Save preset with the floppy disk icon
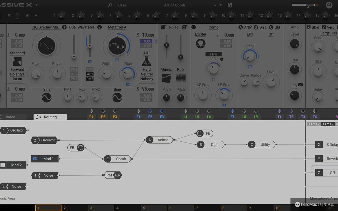 tap(230, 5)
